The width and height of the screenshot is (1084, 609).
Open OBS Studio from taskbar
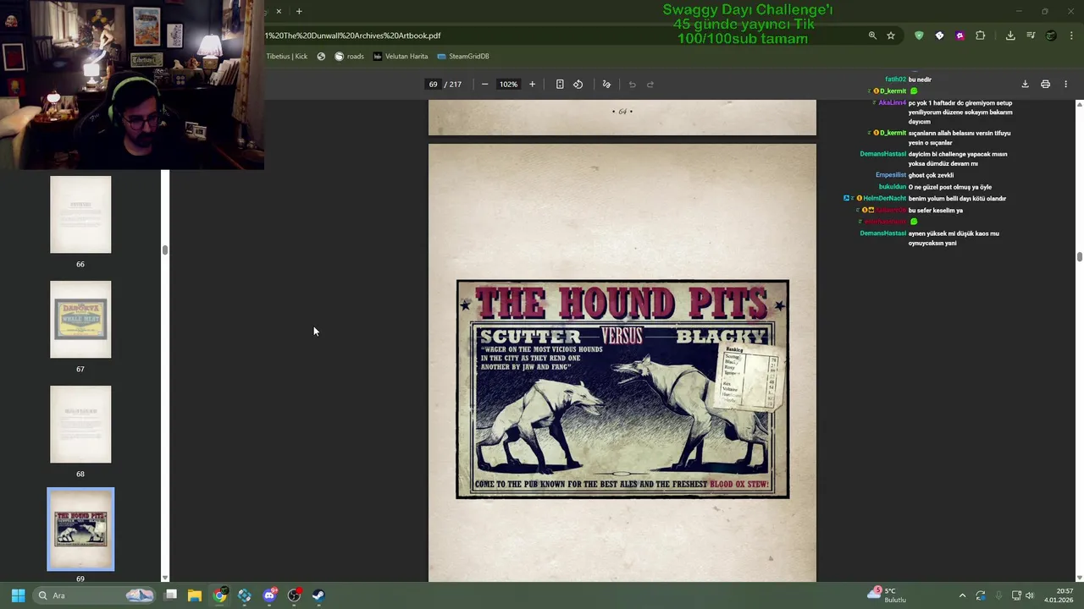click(294, 595)
